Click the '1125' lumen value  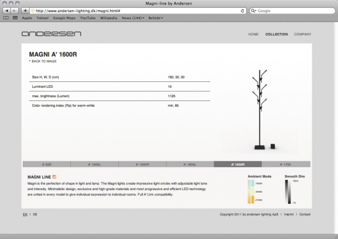(x=172, y=96)
